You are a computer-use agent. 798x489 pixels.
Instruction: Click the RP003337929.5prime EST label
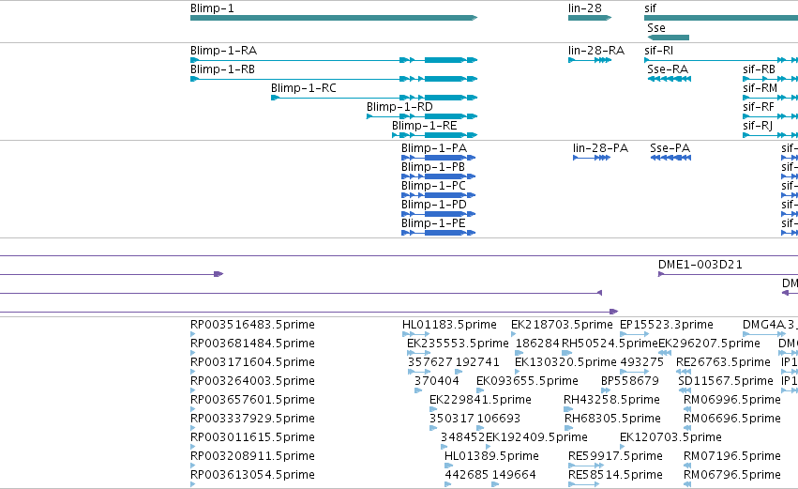coord(252,420)
